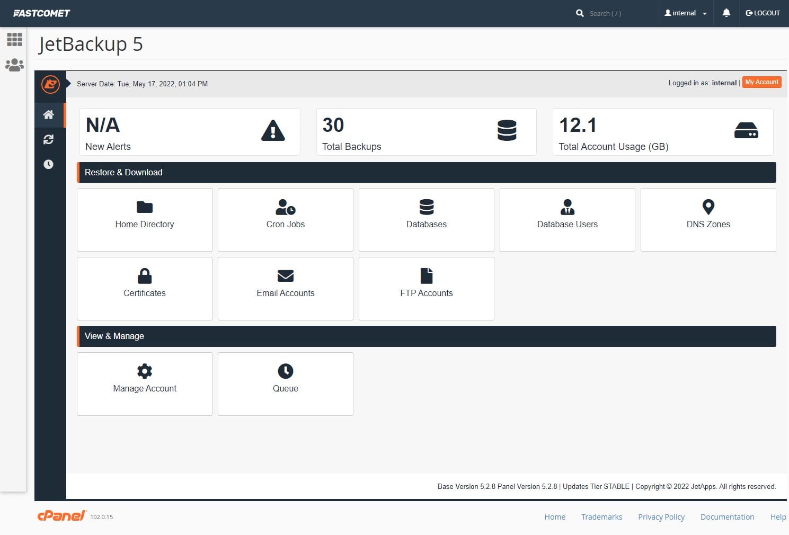789x535 pixels.
Task: Open the Queue view
Action: click(x=285, y=384)
